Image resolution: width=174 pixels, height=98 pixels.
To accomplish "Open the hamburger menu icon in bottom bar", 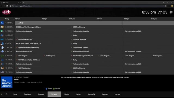I will click(2, 94).
